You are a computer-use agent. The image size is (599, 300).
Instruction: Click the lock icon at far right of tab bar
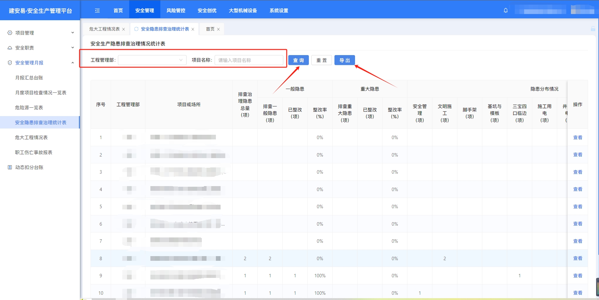(x=593, y=29)
